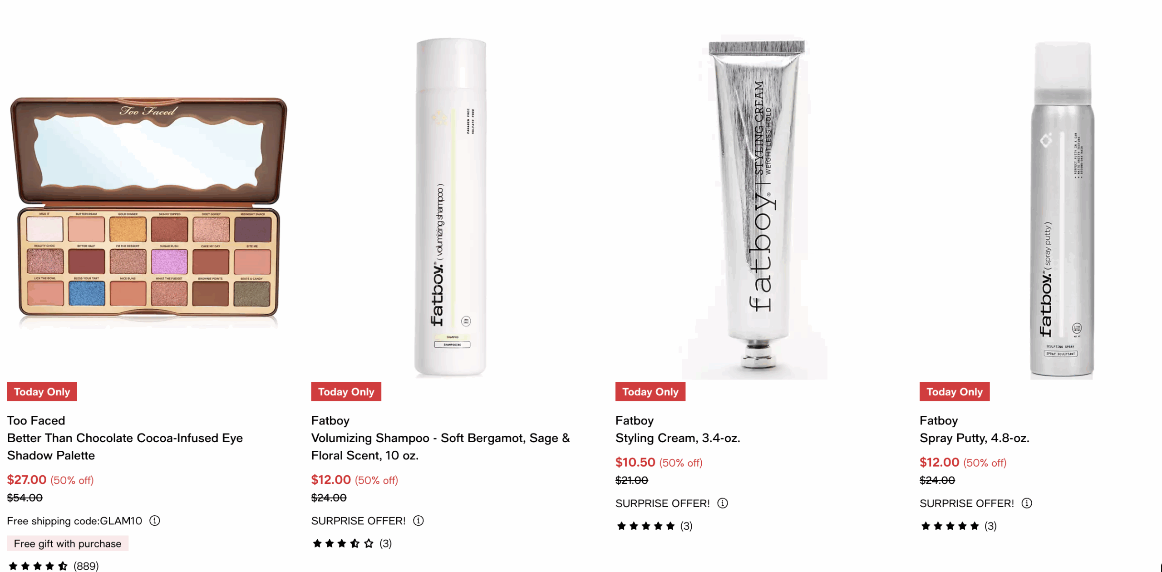Click Today Only badge on Too Faced palette

[x=42, y=392]
